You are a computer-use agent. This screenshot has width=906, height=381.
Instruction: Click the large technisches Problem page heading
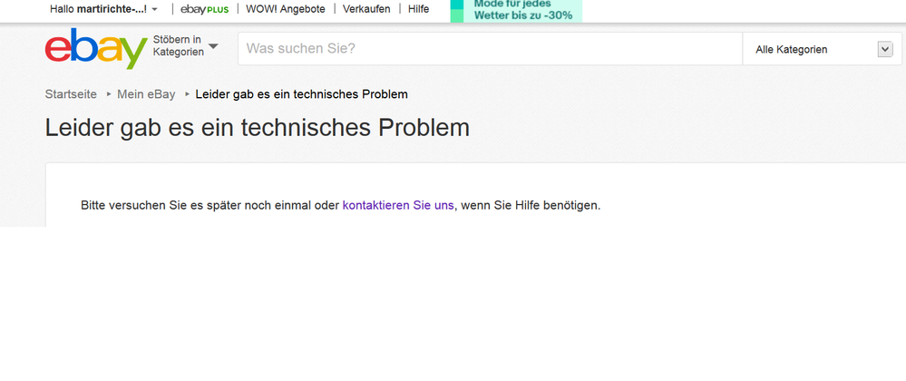click(258, 128)
